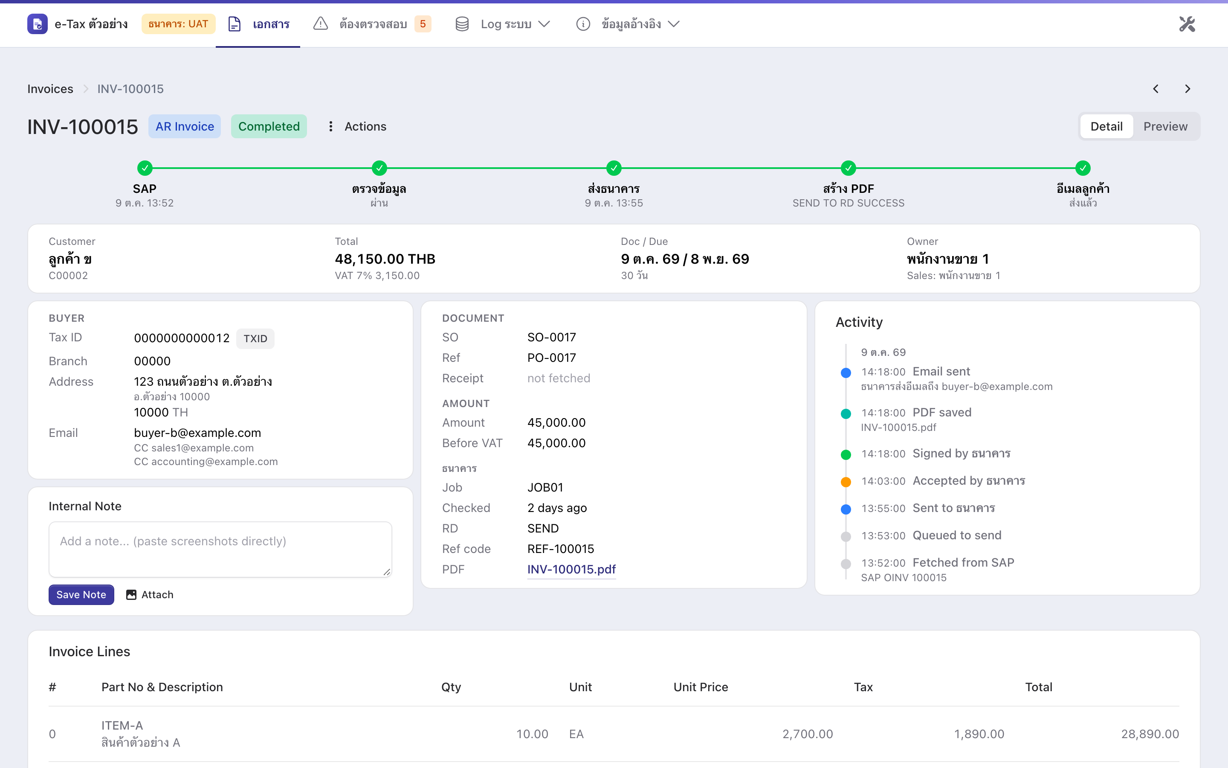Click the Attach image icon
Image resolution: width=1228 pixels, height=768 pixels.
(x=131, y=595)
